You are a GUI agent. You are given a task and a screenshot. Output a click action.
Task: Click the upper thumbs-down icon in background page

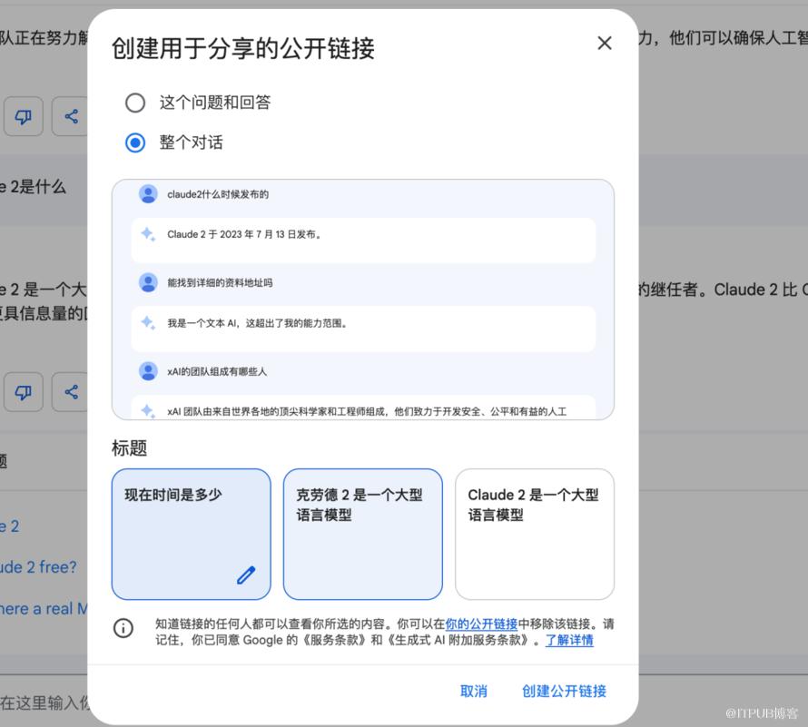tap(24, 116)
